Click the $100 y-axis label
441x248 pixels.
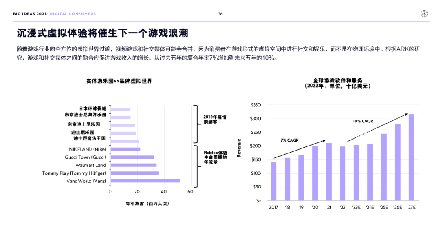coord(256,173)
